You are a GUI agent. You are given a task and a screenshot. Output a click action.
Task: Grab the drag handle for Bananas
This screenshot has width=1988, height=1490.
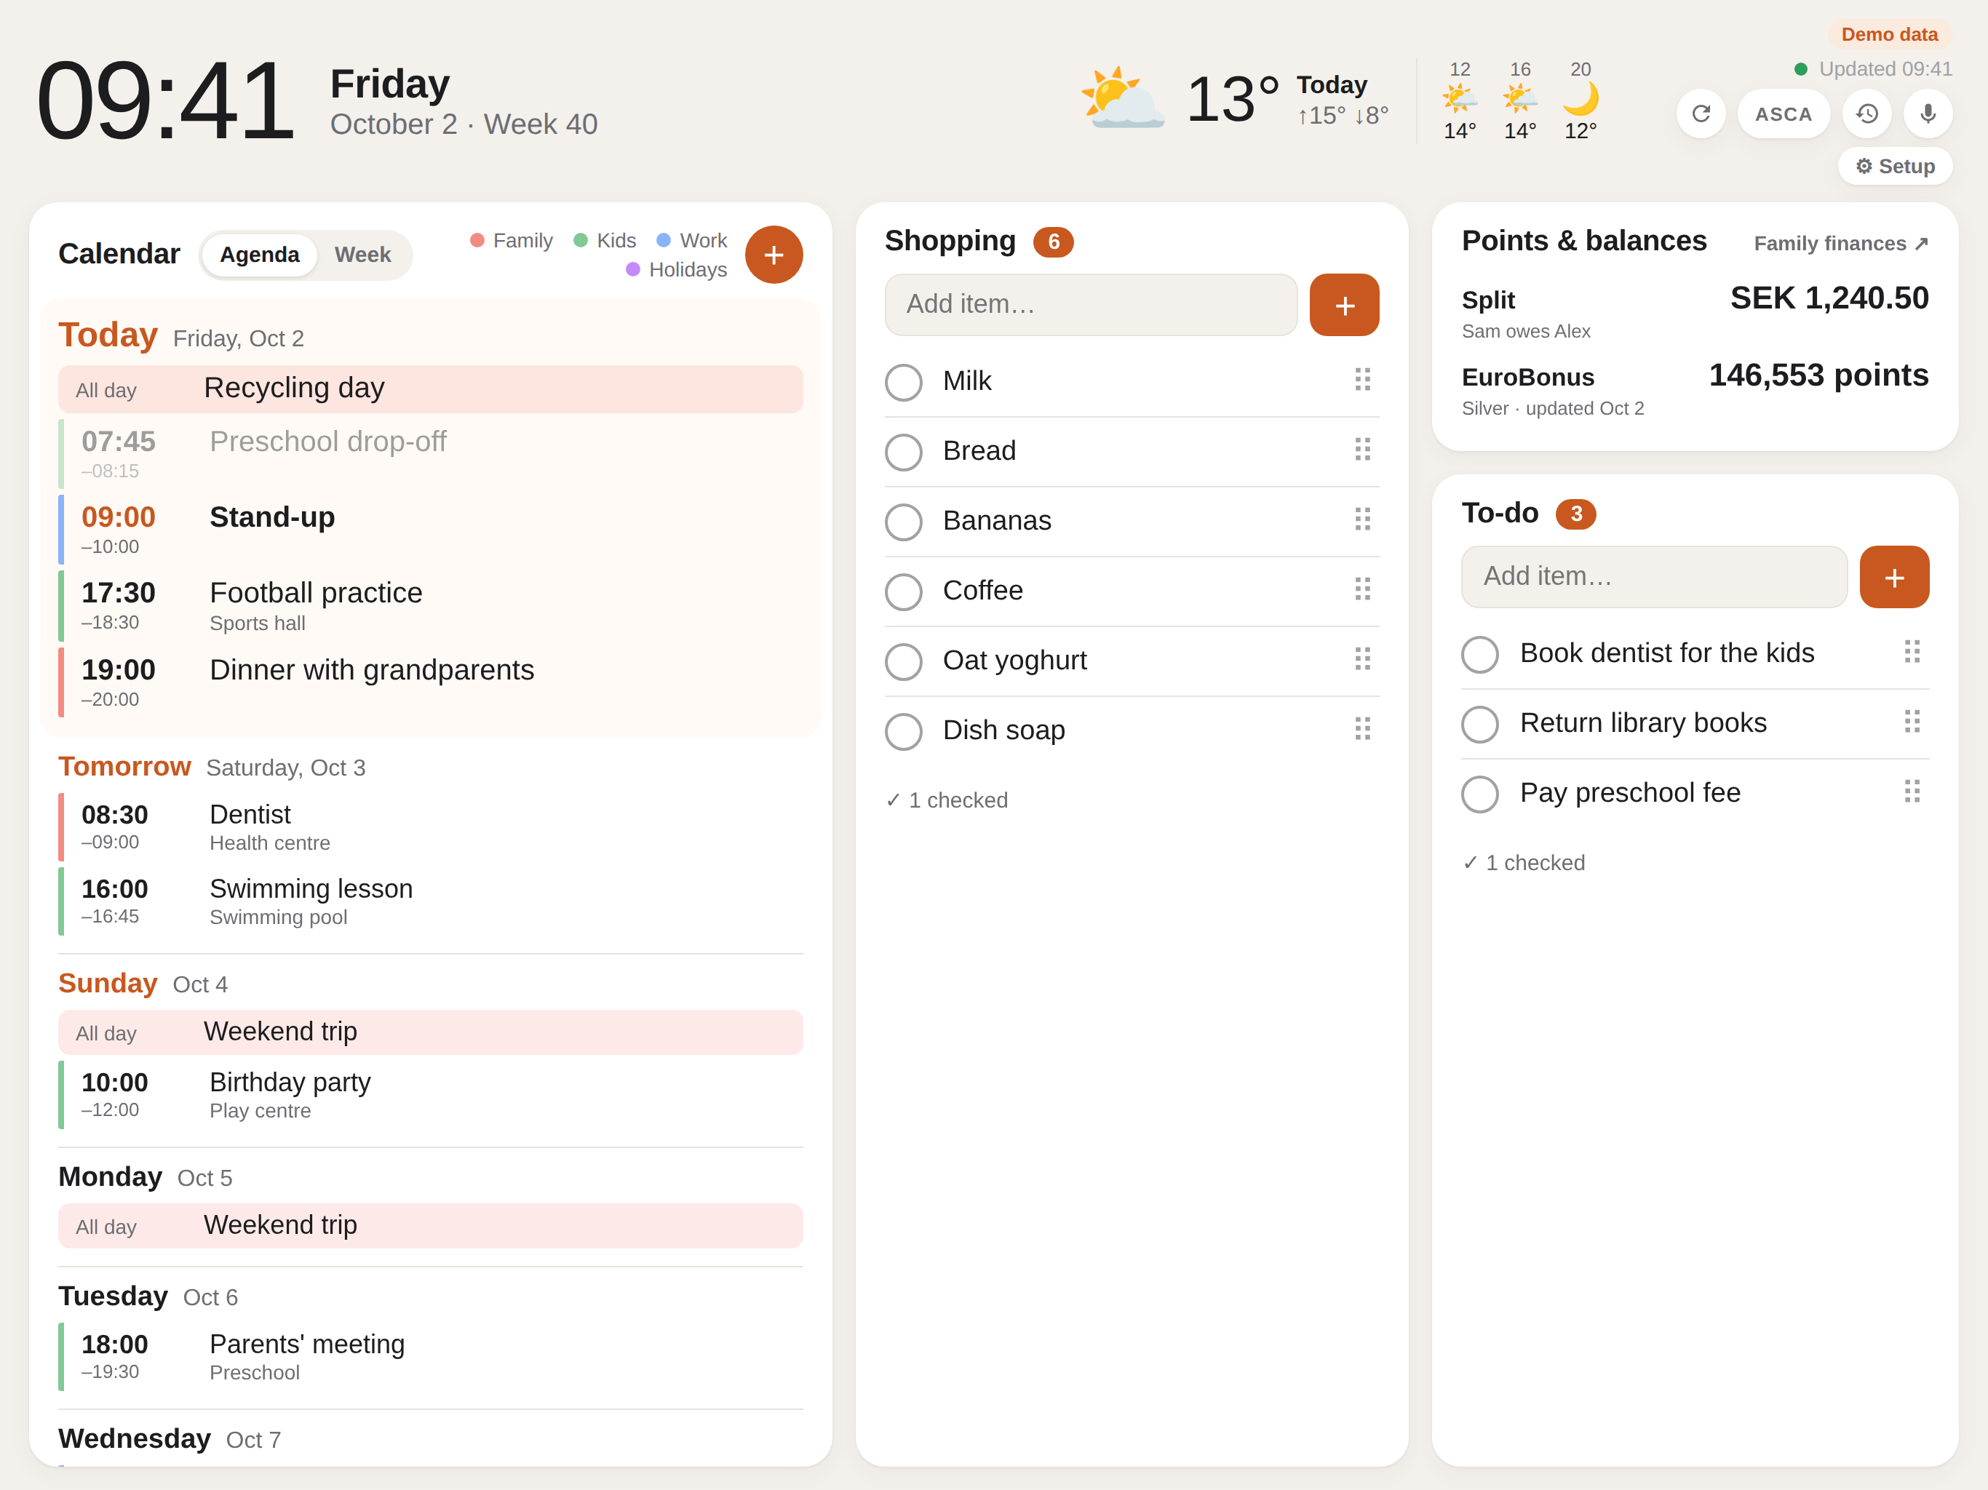pyautogui.click(x=1361, y=520)
